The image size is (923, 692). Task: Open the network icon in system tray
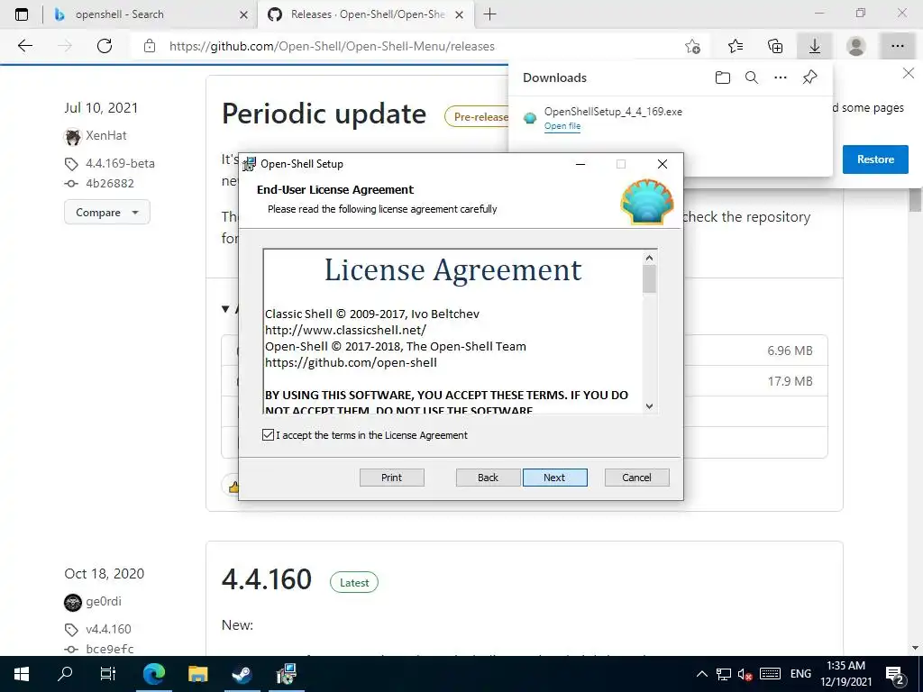pos(724,674)
